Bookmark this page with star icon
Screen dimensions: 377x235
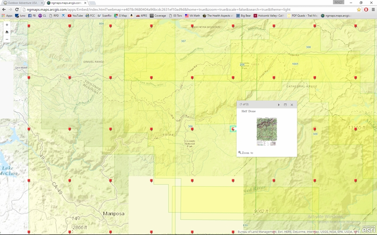coord(359,9)
